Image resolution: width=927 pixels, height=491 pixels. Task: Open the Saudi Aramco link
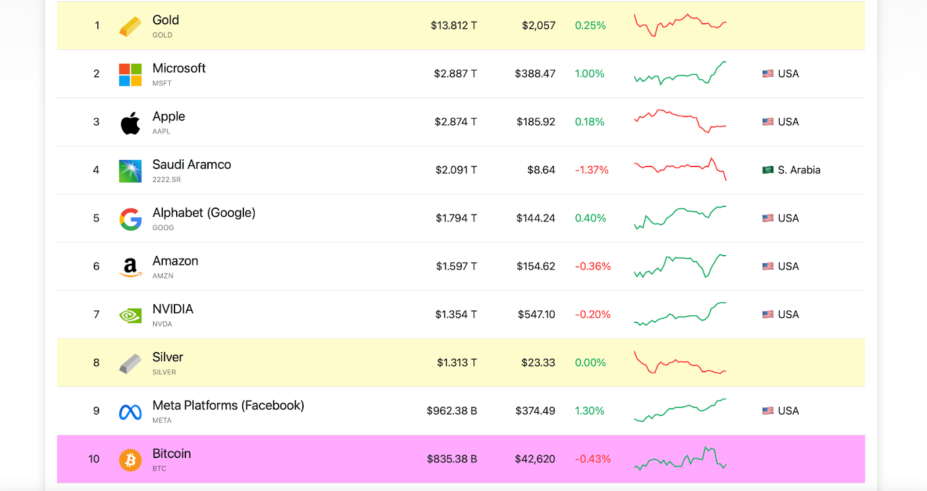(192, 165)
